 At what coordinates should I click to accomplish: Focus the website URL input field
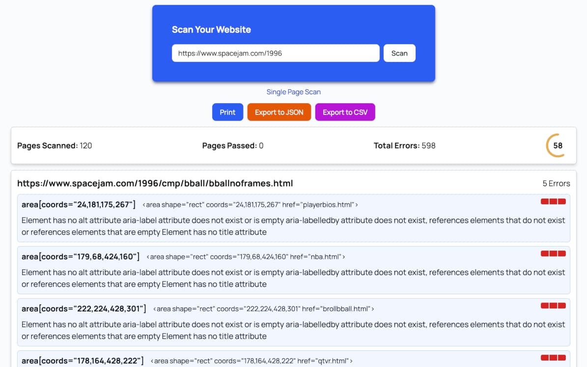pos(275,53)
